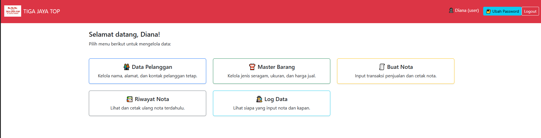541x138 pixels.
Task: Click the 'Lihat dan cetak ulang nota terdahulu' text
Action: tap(148, 108)
